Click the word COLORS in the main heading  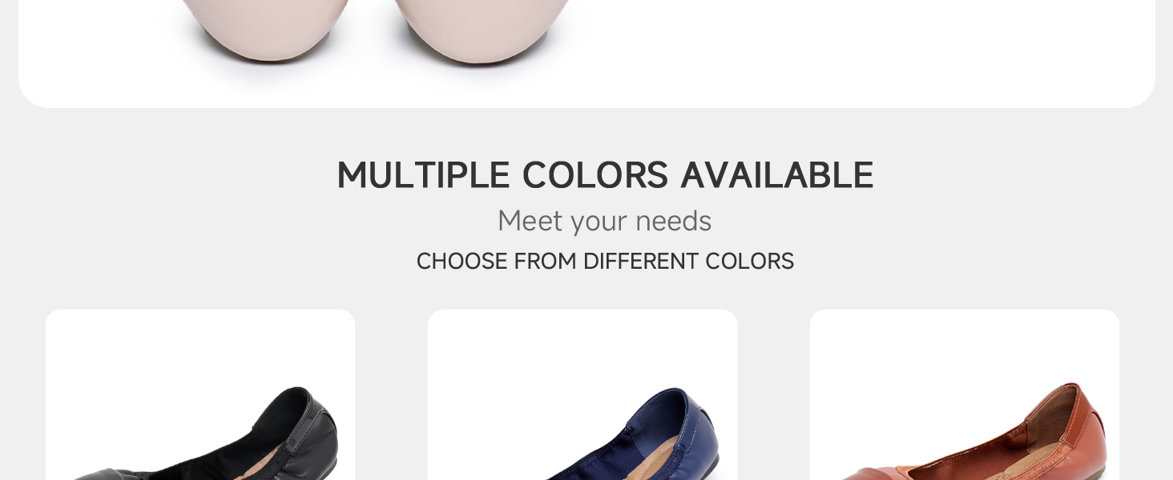pos(595,175)
